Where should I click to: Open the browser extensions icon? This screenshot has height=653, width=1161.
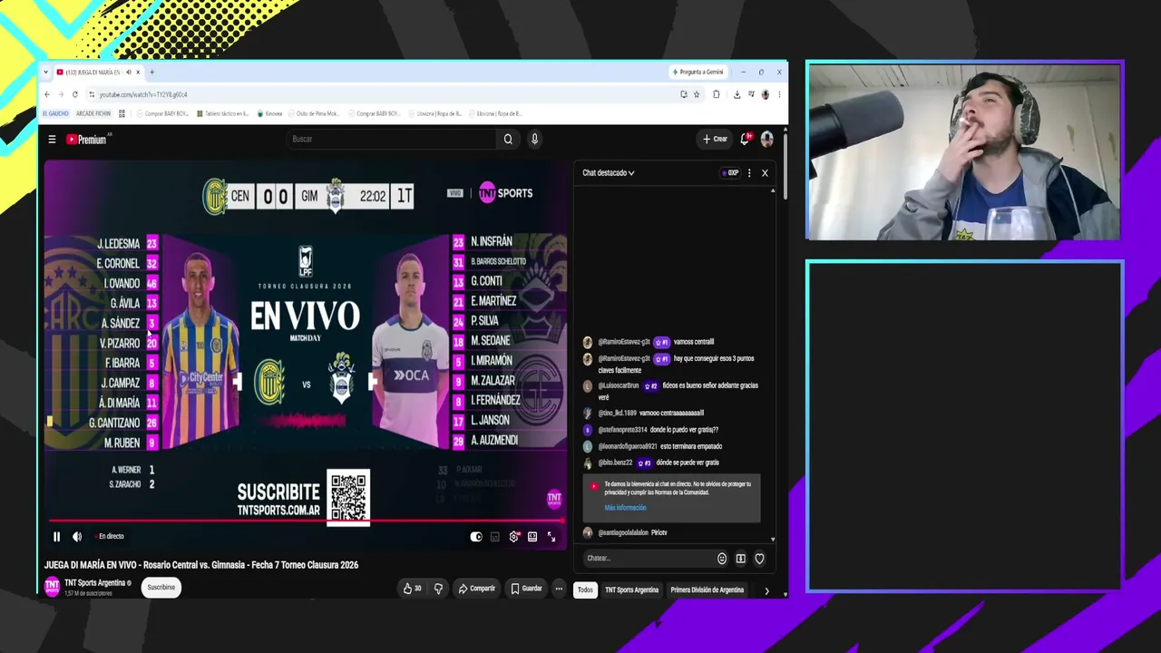pyautogui.click(x=716, y=94)
